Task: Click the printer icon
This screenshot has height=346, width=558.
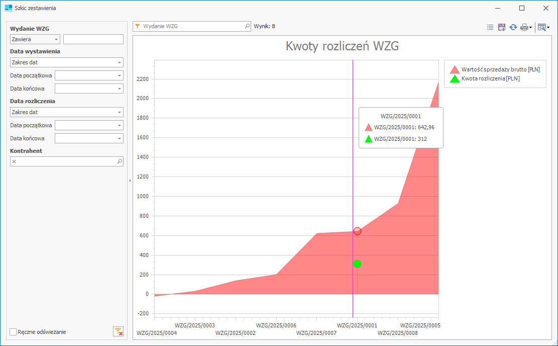Action: [524, 27]
